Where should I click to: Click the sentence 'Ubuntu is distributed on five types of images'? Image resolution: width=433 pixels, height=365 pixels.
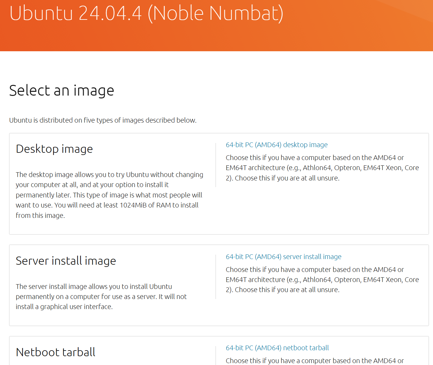[x=103, y=120]
